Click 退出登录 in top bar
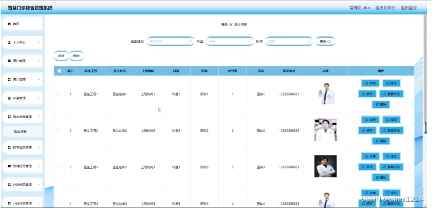 (x=409, y=8)
